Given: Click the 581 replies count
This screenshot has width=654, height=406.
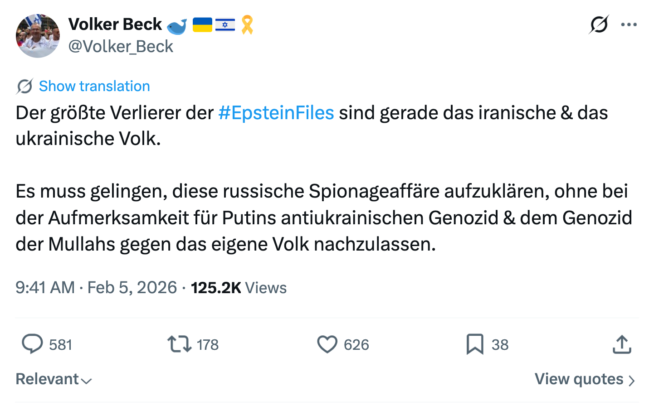Looking at the screenshot, I should (61, 345).
